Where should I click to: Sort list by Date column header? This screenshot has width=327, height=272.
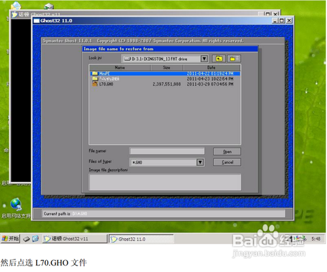pyautogui.click(x=211, y=67)
